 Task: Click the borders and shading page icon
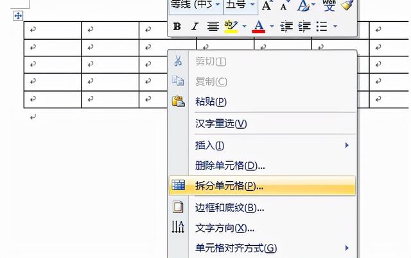pos(178,207)
